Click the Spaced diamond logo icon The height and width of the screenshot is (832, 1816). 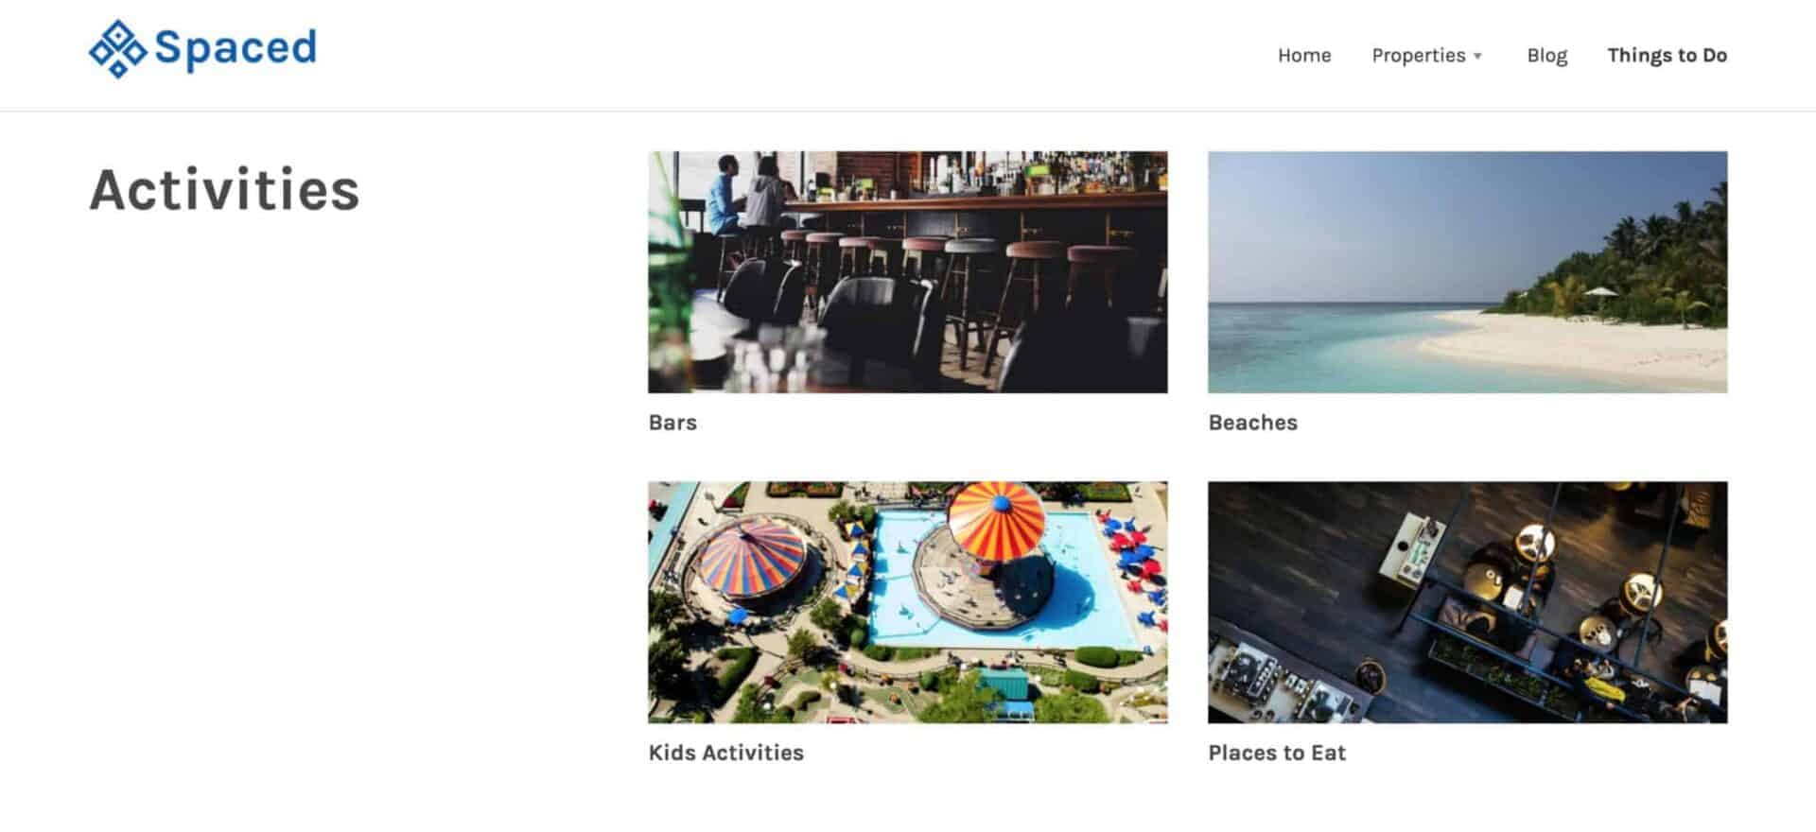coord(117,48)
